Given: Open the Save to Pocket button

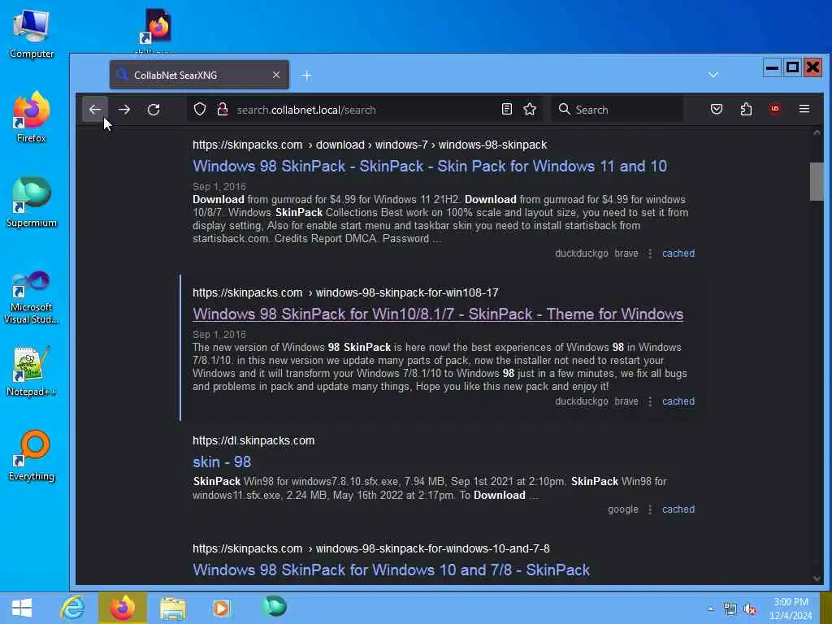Looking at the screenshot, I should coord(717,110).
